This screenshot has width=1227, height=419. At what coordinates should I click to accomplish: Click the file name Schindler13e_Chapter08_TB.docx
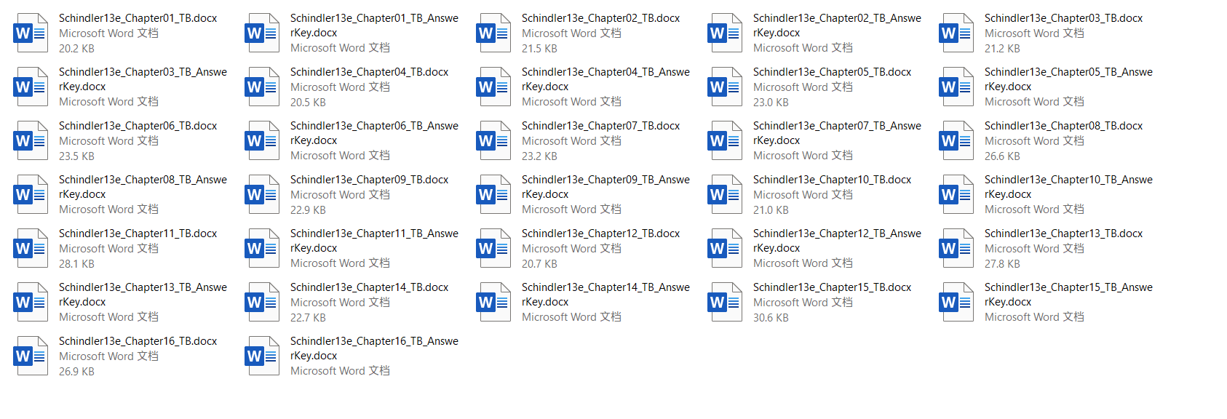point(1063,126)
